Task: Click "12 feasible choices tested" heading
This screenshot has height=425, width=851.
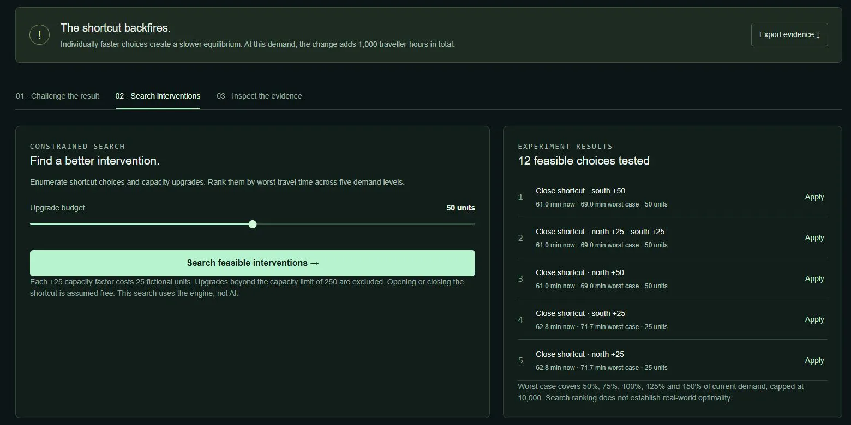Action: pyautogui.click(x=584, y=161)
